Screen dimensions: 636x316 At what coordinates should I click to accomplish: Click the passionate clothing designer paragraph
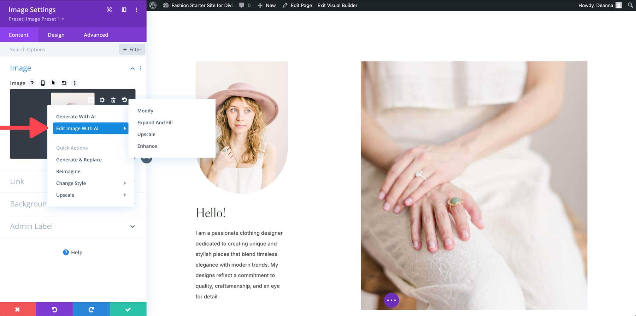pyautogui.click(x=239, y=265)
